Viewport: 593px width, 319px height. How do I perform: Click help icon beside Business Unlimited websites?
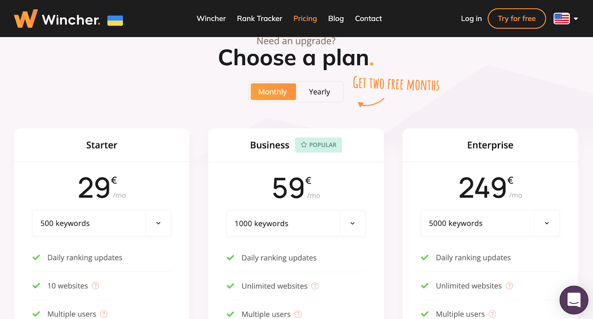pyautogui.click(x=315, y=286)
